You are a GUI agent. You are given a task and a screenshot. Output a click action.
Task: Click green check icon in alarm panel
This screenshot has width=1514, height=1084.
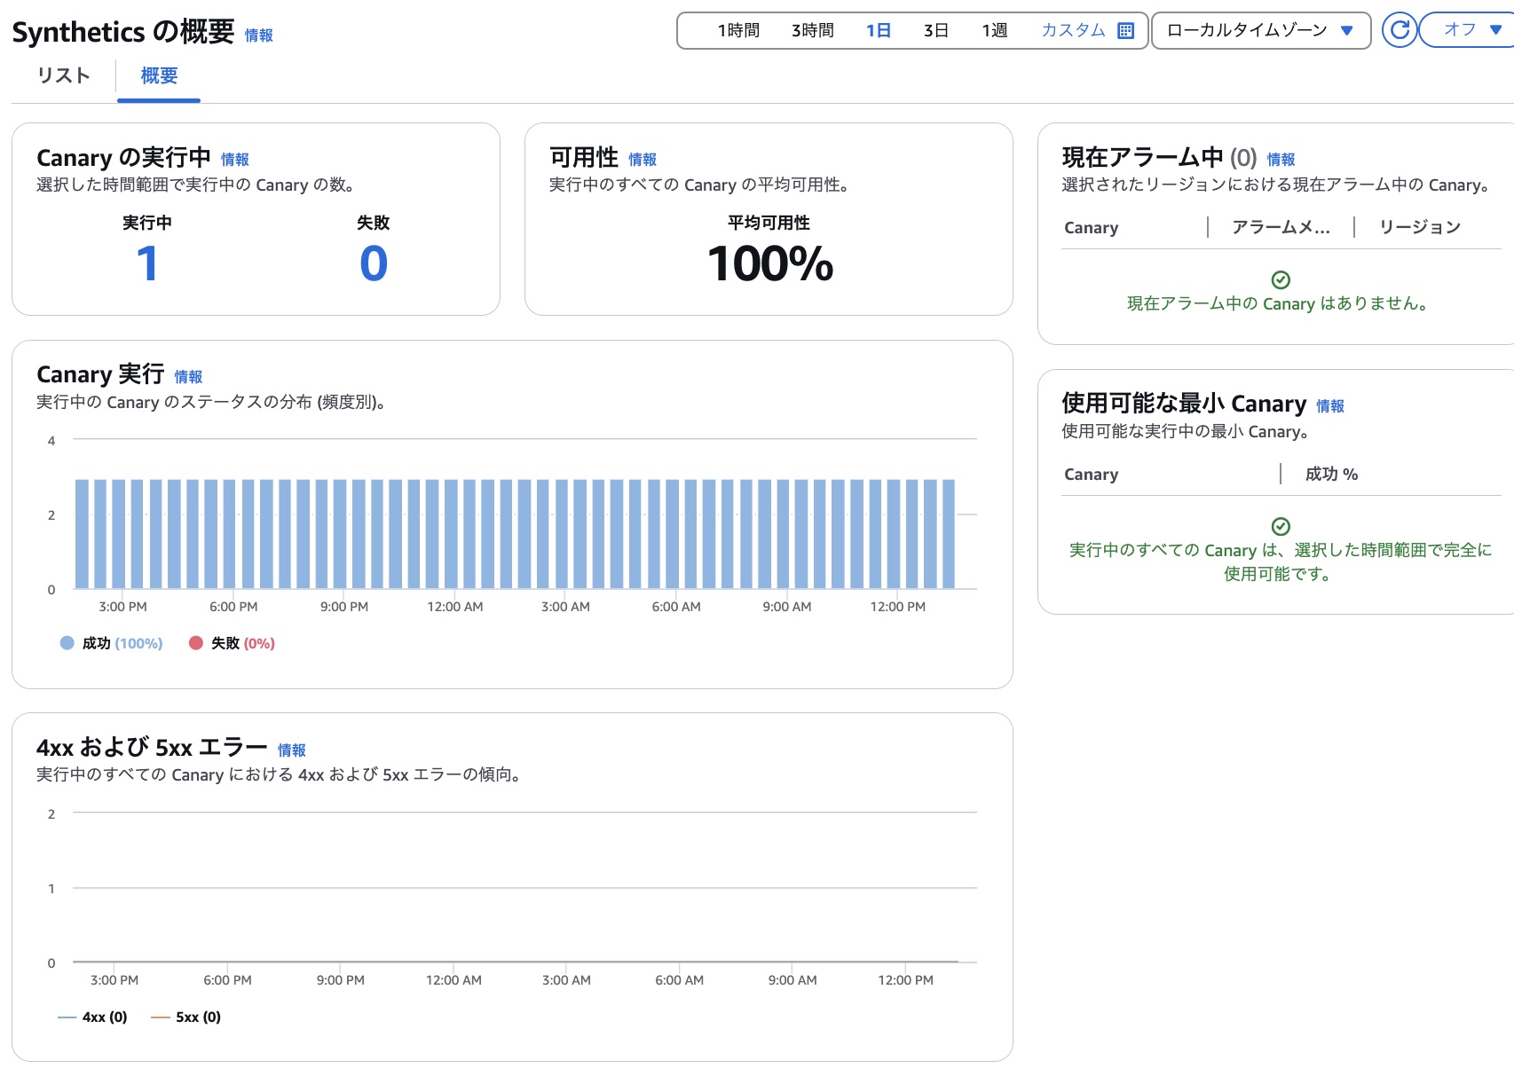click(x=1281, y=280)
